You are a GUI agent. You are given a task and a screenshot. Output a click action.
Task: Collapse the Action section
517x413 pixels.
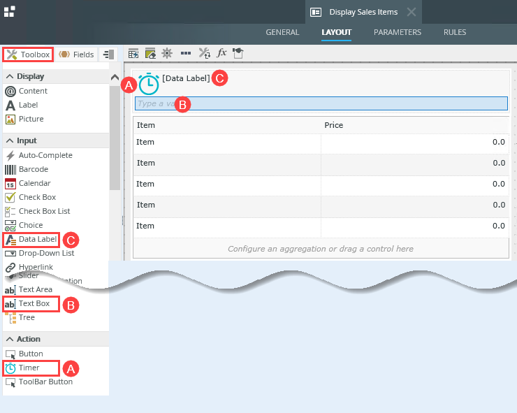(x=10, y=339)
